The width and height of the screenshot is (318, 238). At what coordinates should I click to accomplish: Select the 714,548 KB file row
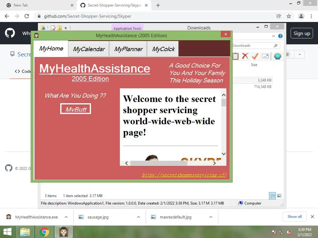coord(252,87)
